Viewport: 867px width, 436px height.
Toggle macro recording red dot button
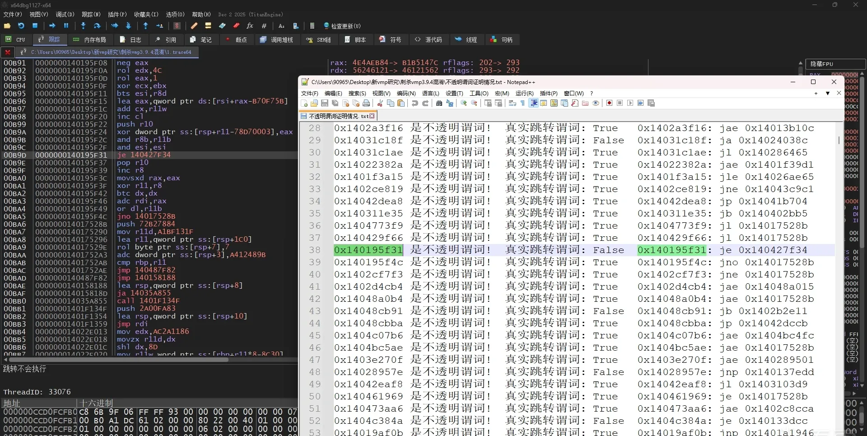(609, 103)
